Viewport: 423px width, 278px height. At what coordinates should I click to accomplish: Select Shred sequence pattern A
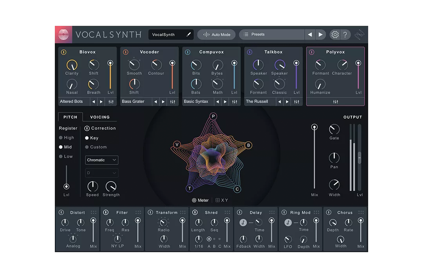pyautogui.click(x=209, y=239)
